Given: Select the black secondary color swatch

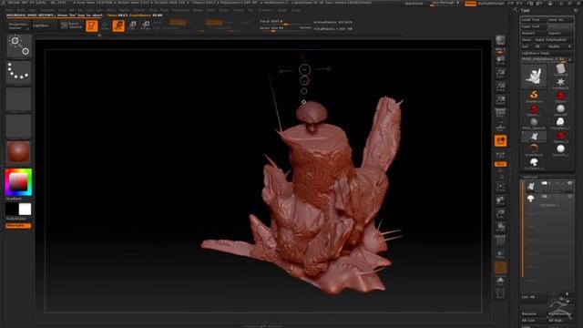Looking at the screenshot, I should point(12,209).
